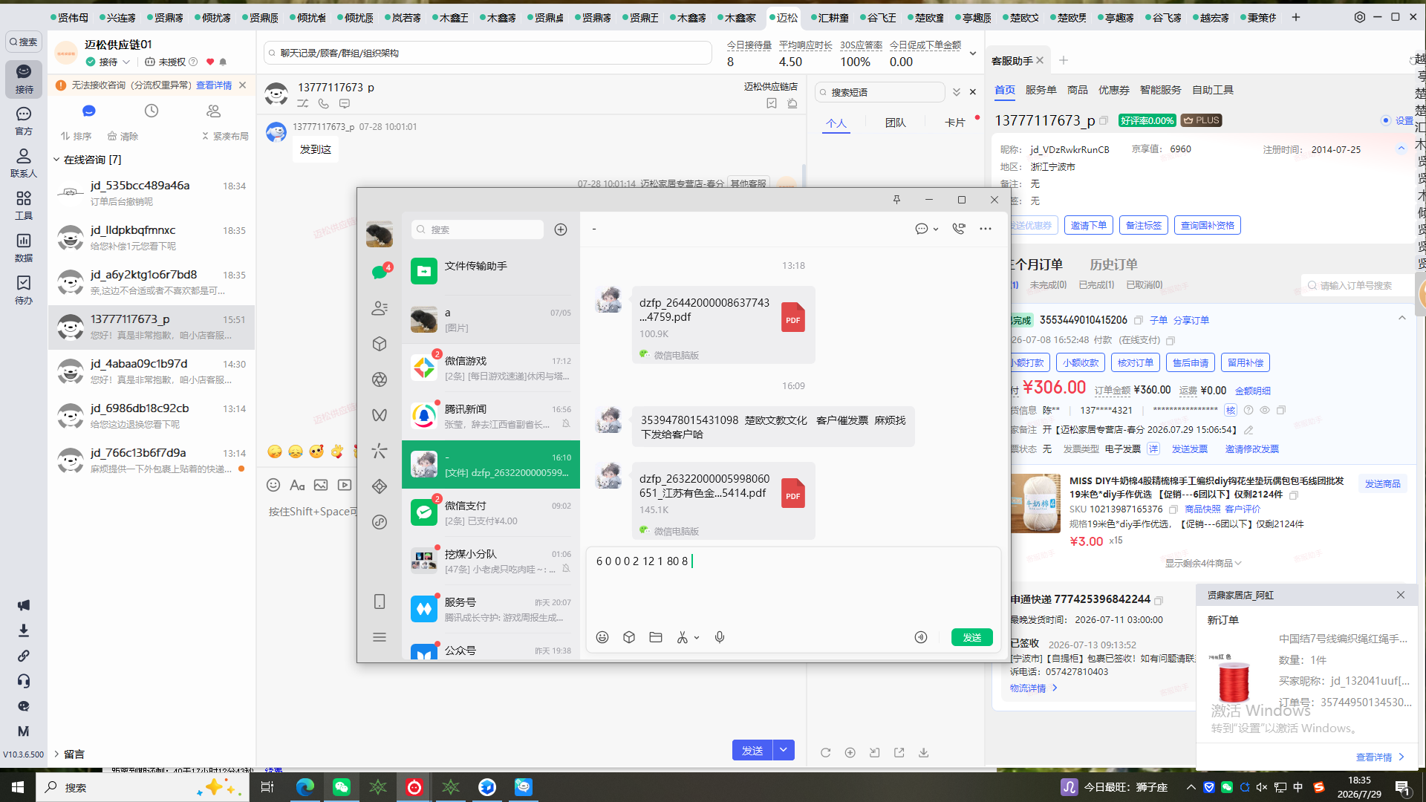Switch to 服务单 tab in assistant panel
Image resolution: width=1426 pixels, height=802 pixels.
coord(1041,90)
